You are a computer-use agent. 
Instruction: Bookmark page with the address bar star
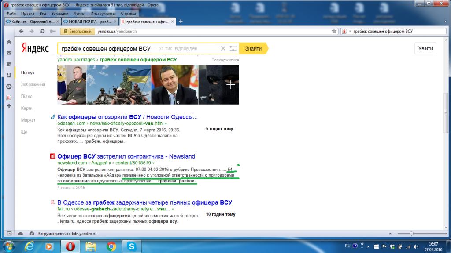334,31
